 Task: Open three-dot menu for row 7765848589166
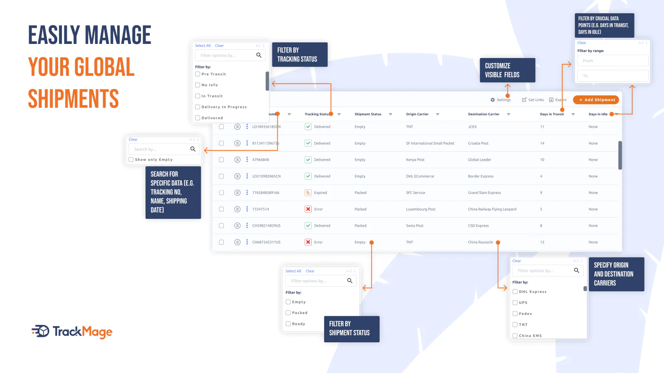click(x=247, y=193)
